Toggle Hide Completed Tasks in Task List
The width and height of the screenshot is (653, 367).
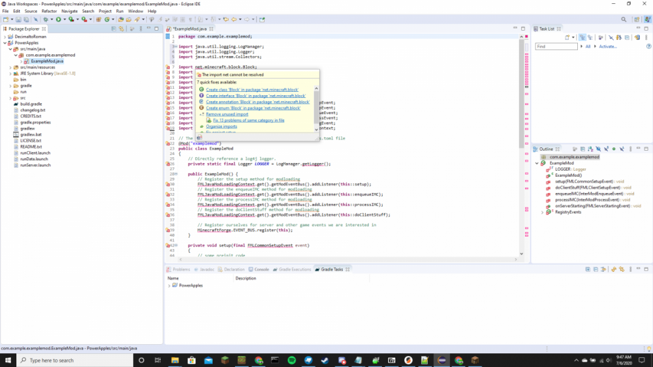pyautogui.click(x=611, y=37)
